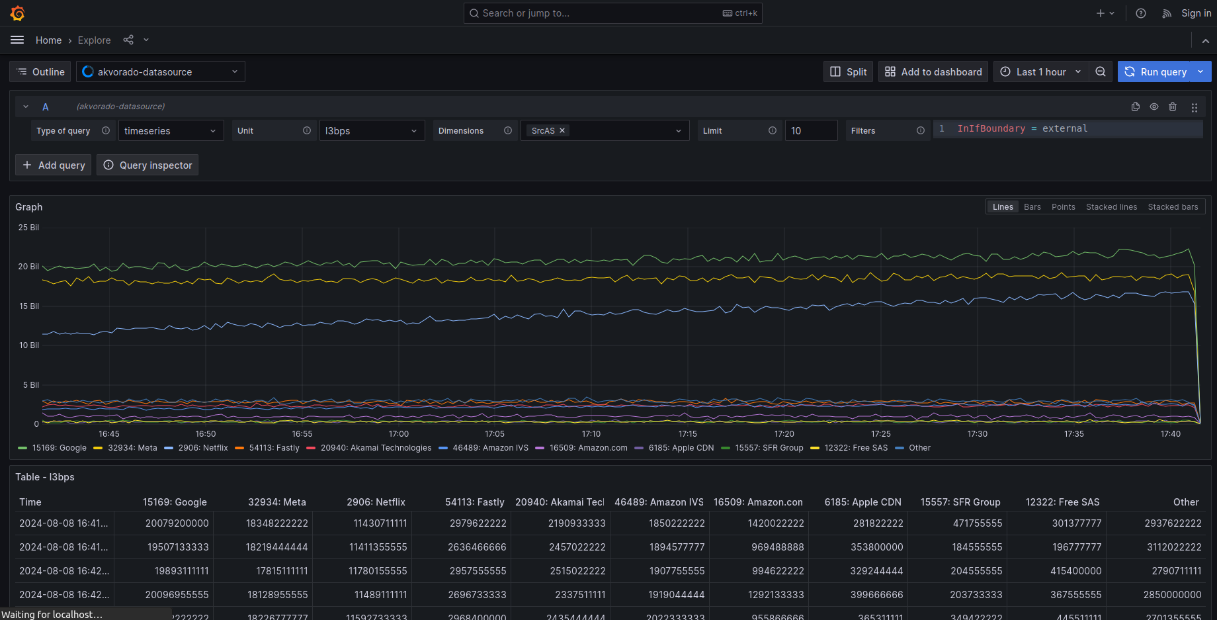Click Add to dashboard
This screenshot has height=620, width=1217.
(933, 71)
